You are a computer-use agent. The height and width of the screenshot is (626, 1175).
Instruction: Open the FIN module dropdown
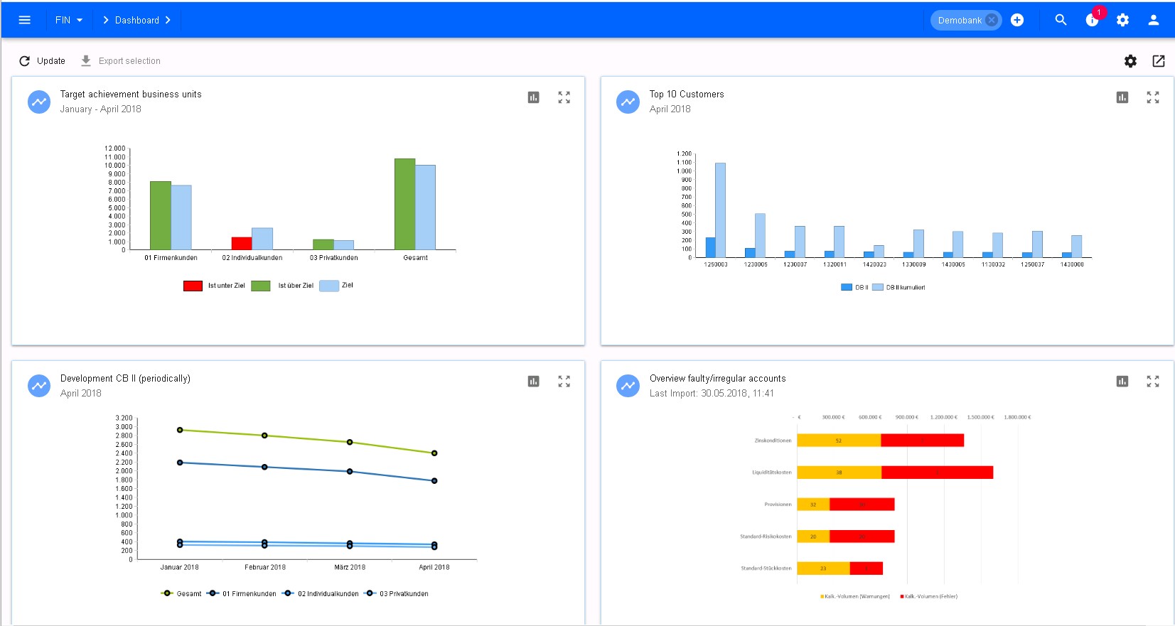69,20
